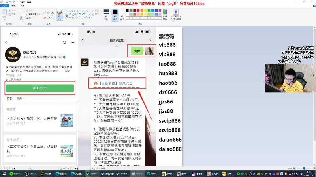
Task: Select the Eraser tool
Action: click(45, 18)
